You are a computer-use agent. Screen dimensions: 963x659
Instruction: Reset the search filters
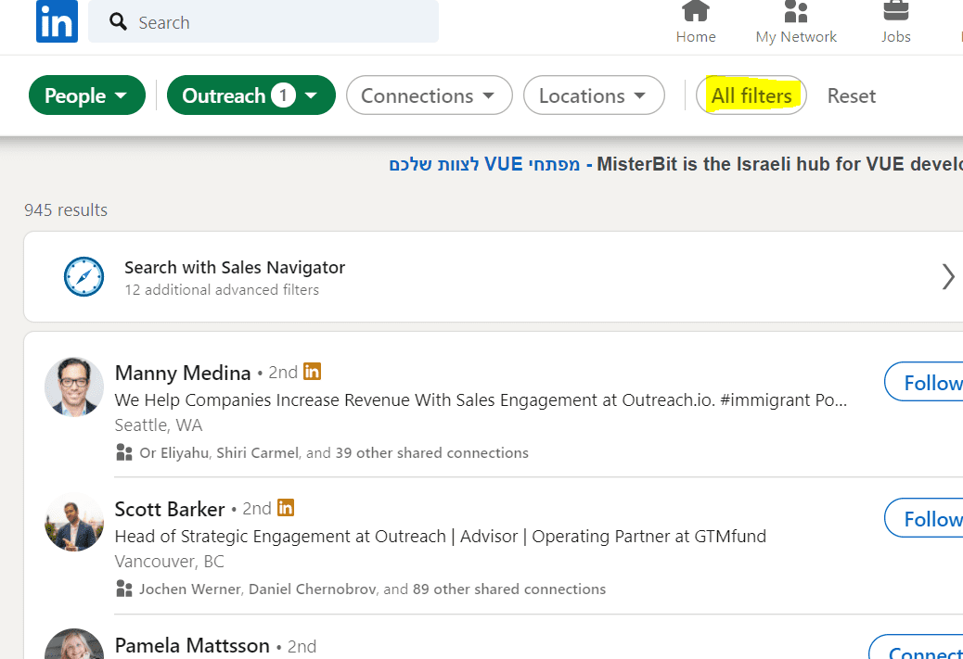coord(852,95)
